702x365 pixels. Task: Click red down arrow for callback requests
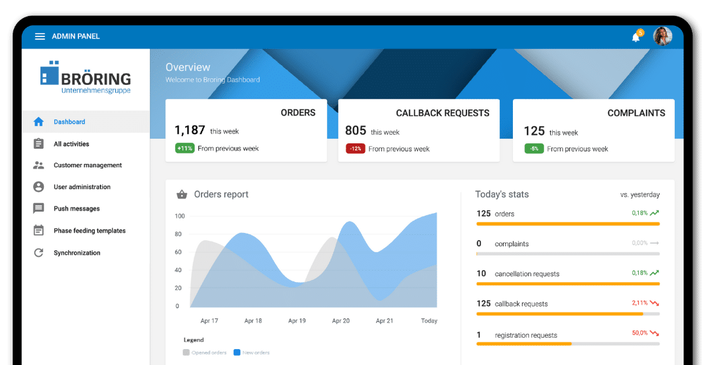654,303
